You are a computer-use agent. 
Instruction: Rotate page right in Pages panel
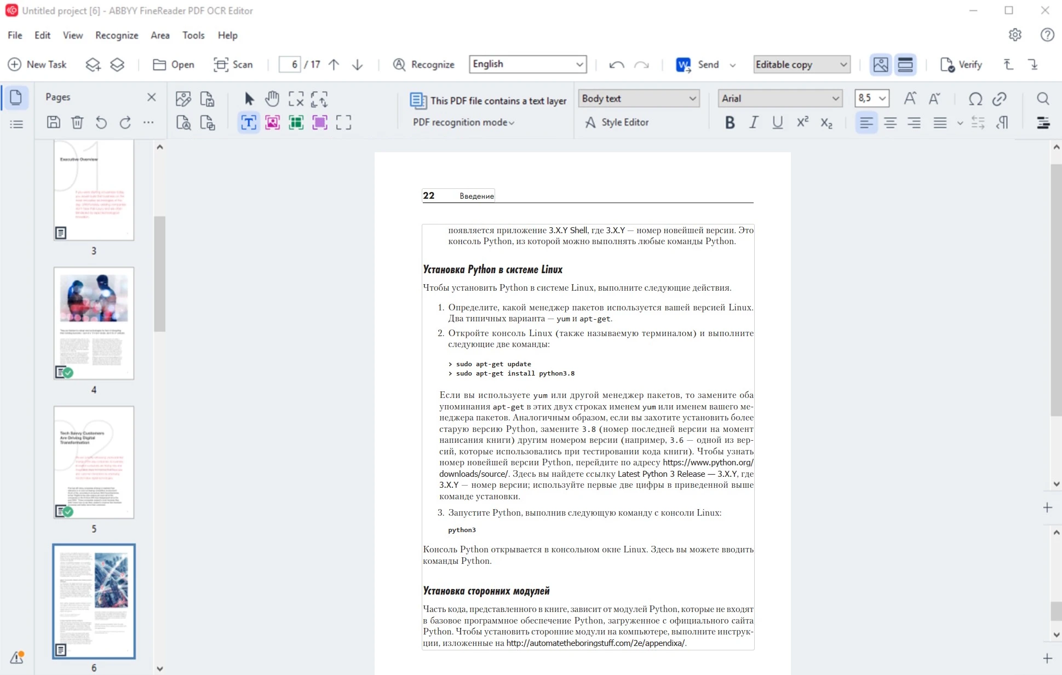coord(125,122)
